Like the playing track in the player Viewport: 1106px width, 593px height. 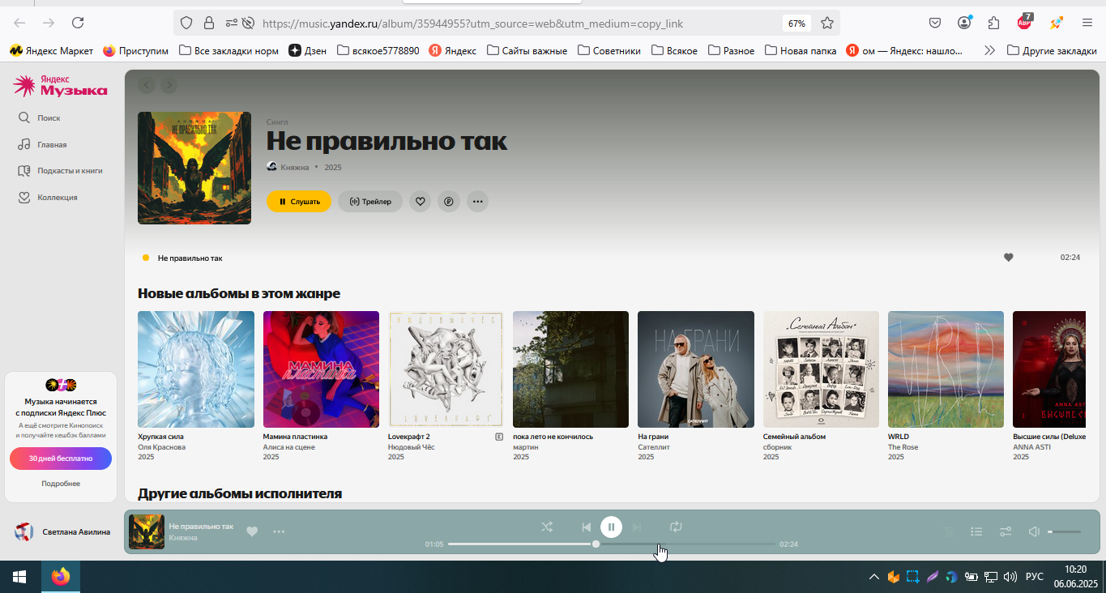click(252, 532)
